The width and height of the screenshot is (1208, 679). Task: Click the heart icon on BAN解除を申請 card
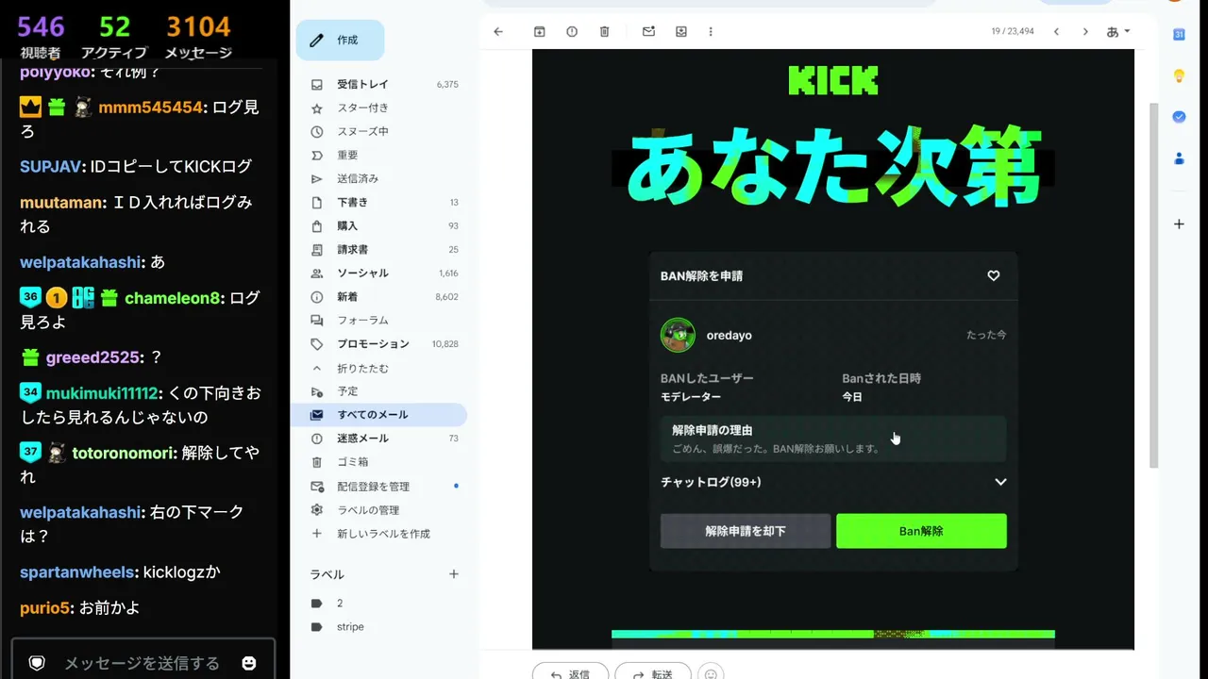[993, 275]
